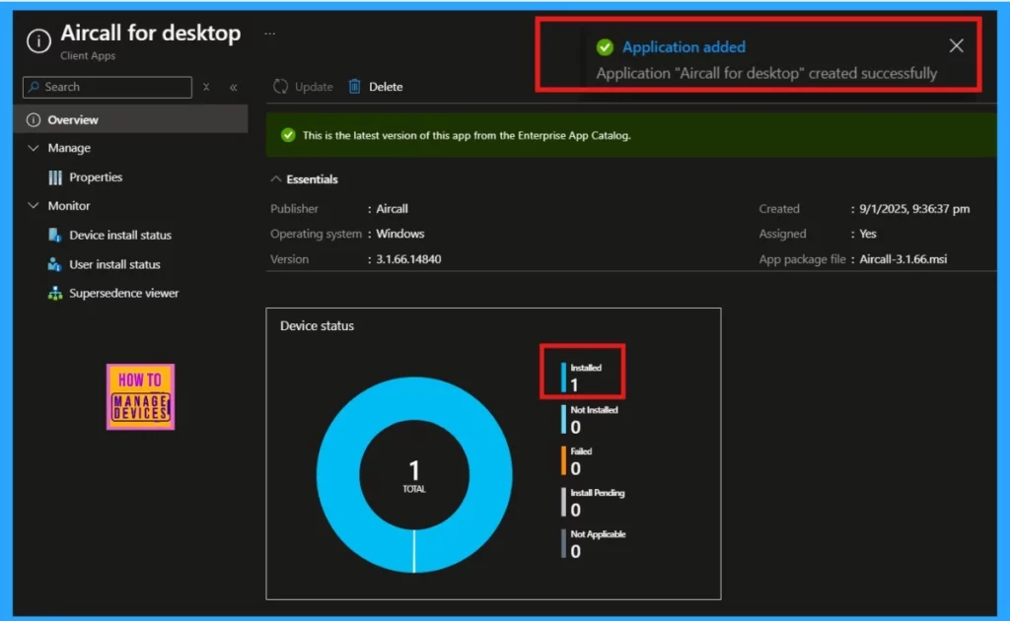1010x621 pixels.
Task: Click the Overview info circle icon
Action: [x=34, y=119]
